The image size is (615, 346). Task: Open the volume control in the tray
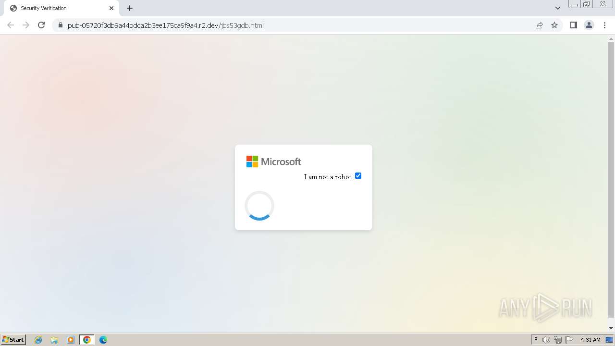(546, 340)
